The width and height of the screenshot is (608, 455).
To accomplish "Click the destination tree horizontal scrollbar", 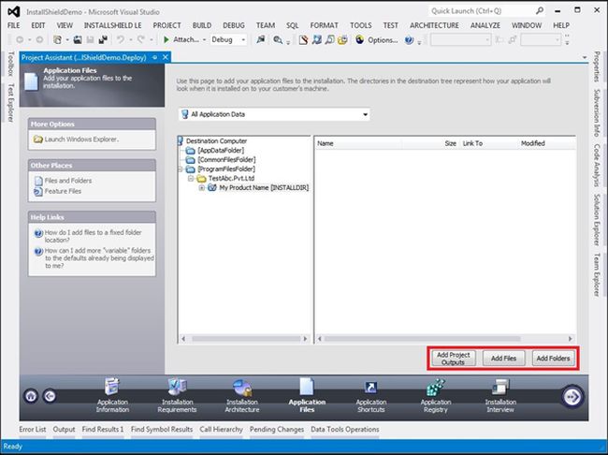I will pos(244,339).
